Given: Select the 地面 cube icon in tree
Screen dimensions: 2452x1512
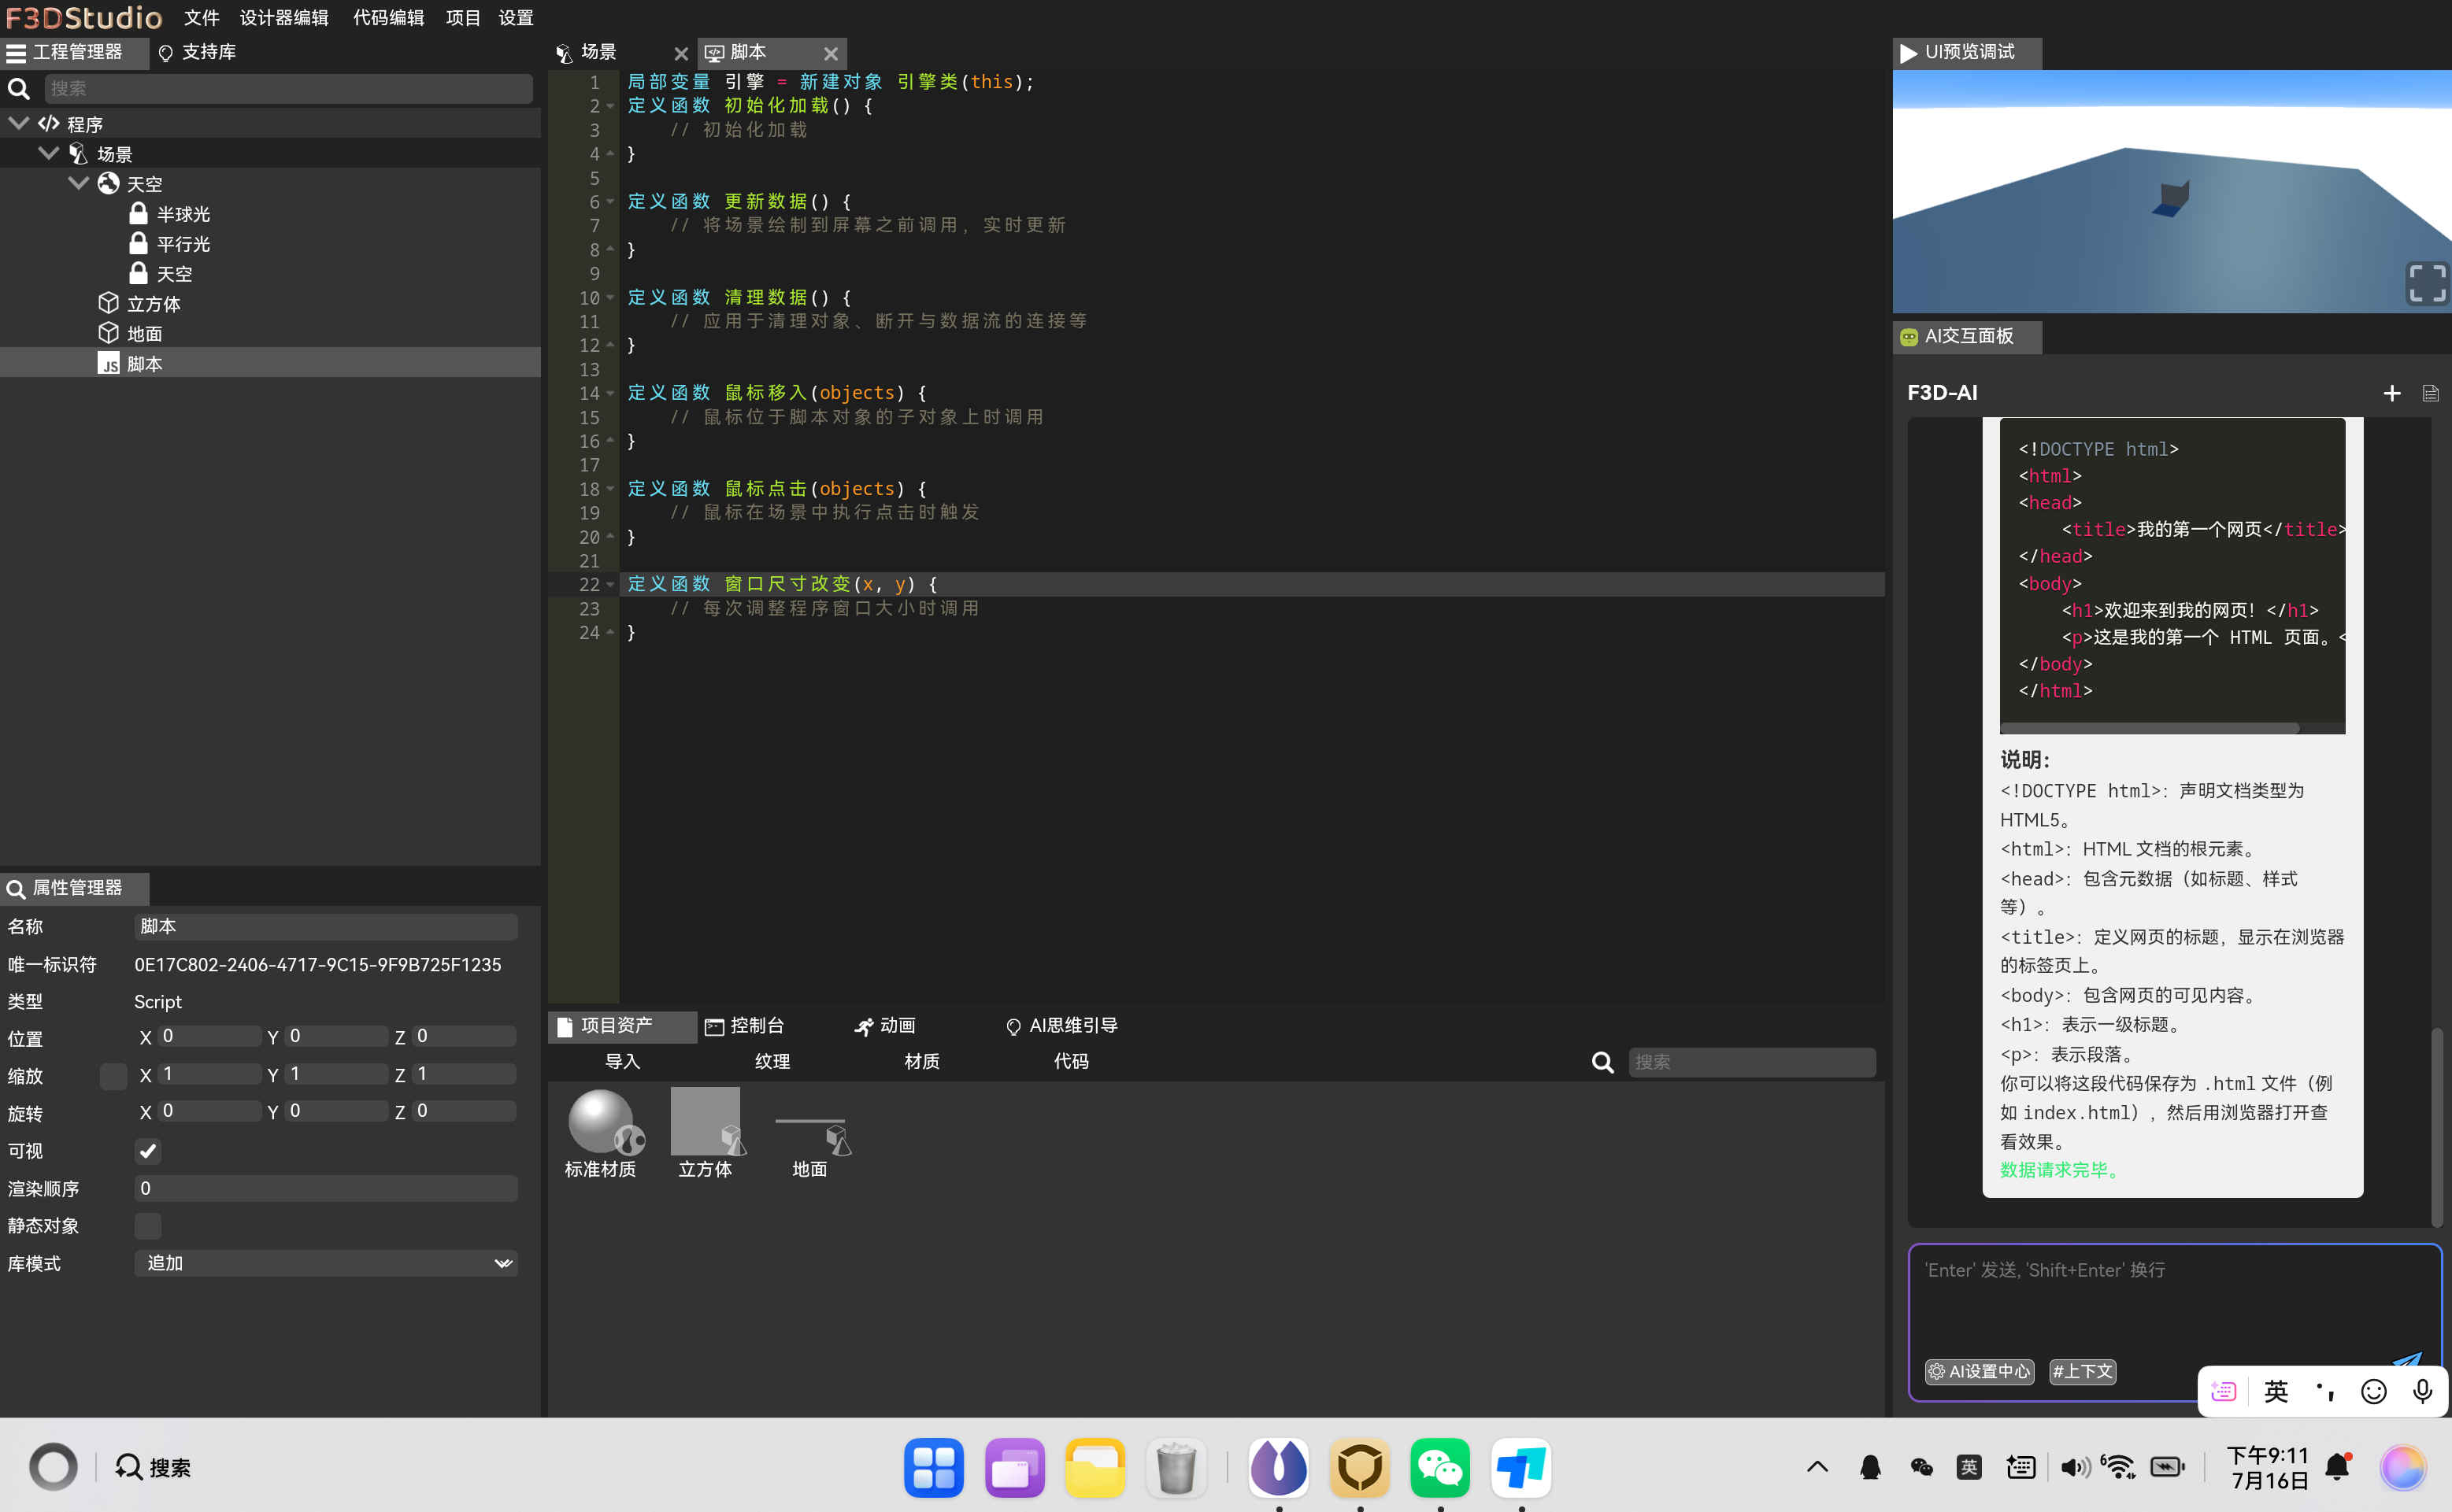Looking at the screenshot, I should [108, 333].
